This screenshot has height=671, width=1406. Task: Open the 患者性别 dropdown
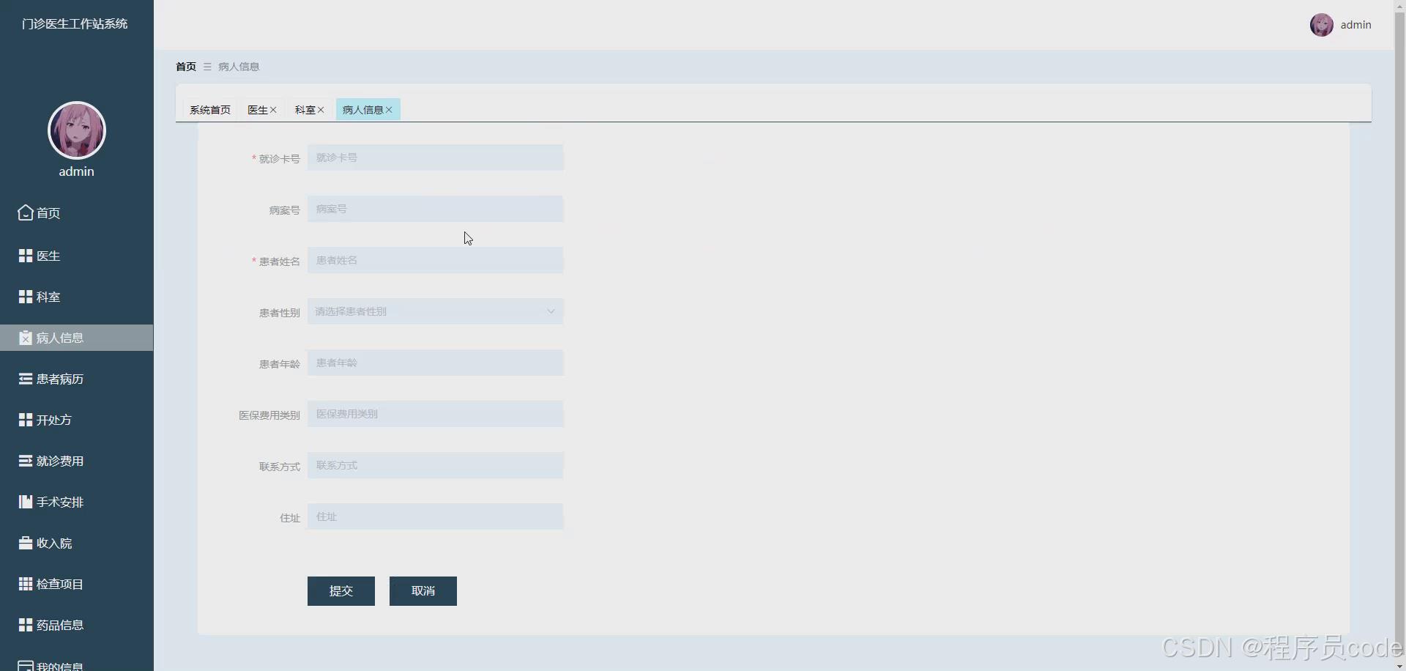click(x=436, y=311)
